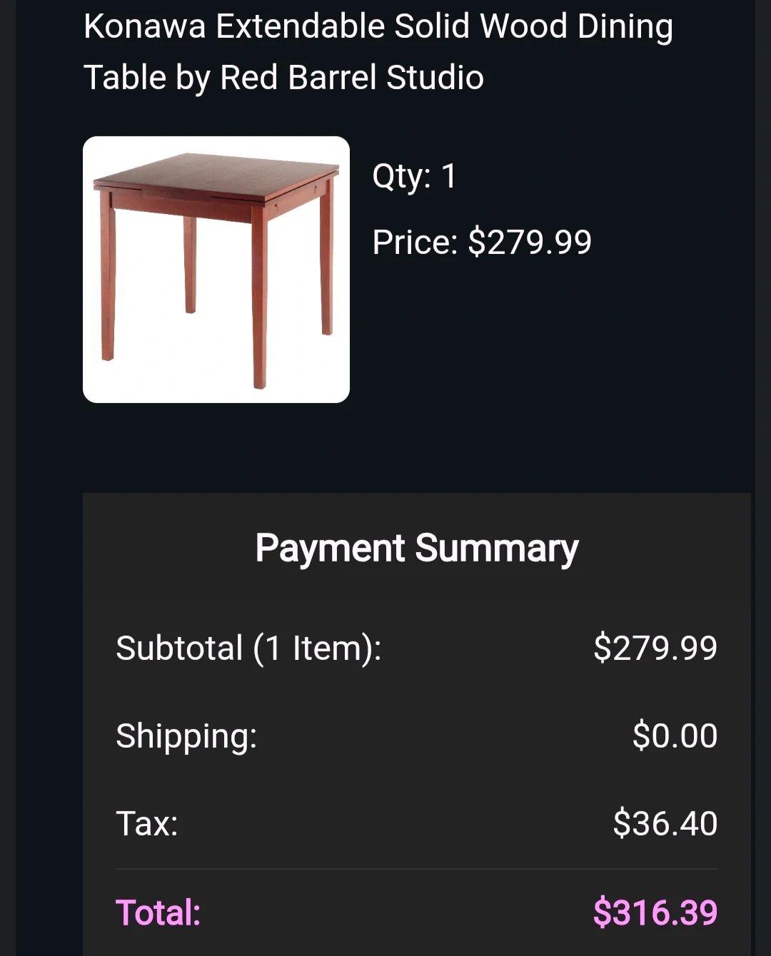771x956 pixels.
Task: Tap the Payment Summary heading
Action: pos(416,549)
